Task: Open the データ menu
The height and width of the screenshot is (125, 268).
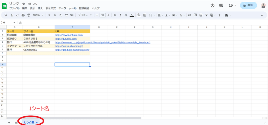Action: click(x=62, y=8)
